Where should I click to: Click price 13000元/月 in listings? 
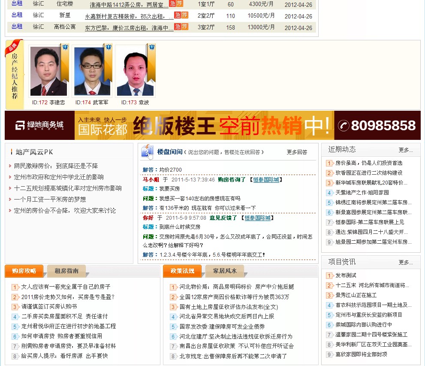coord(261,27)
